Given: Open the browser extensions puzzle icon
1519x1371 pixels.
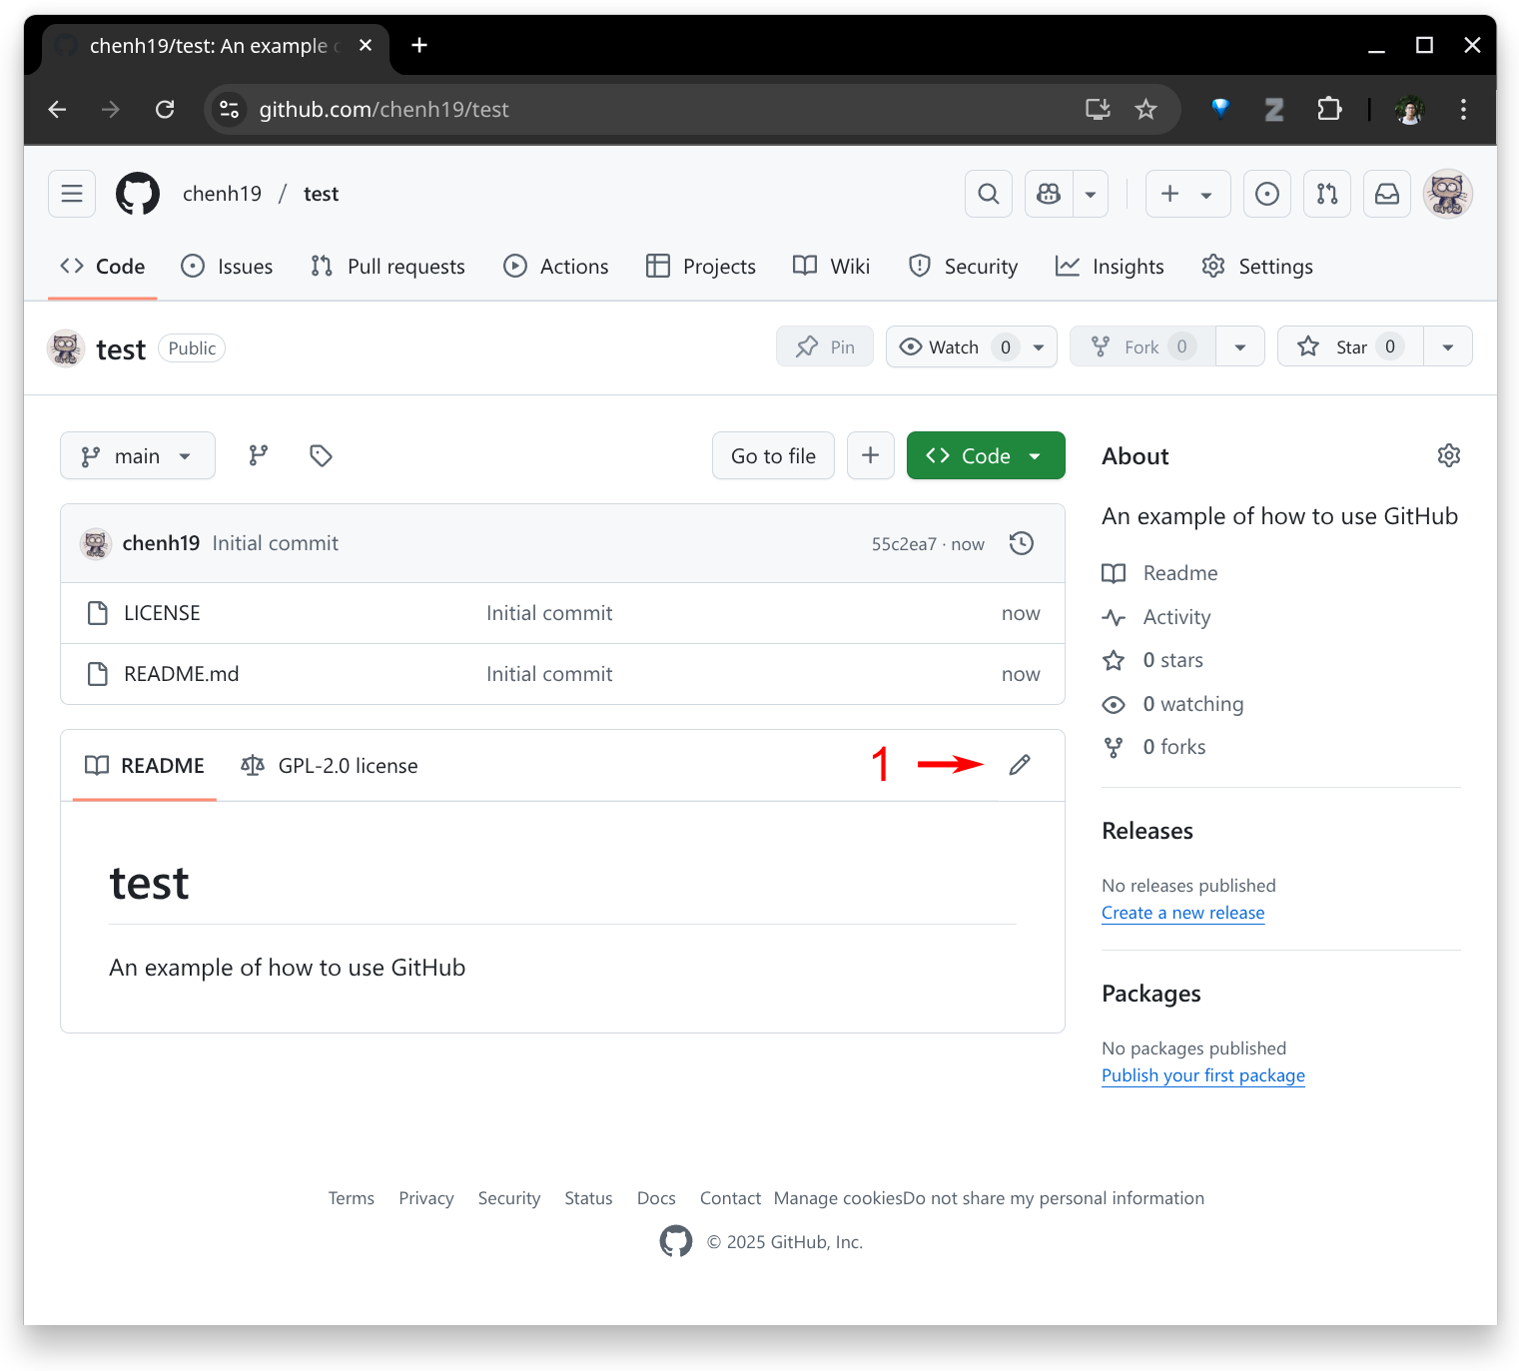Looking at the screenshot, I should coord(1329,109).
